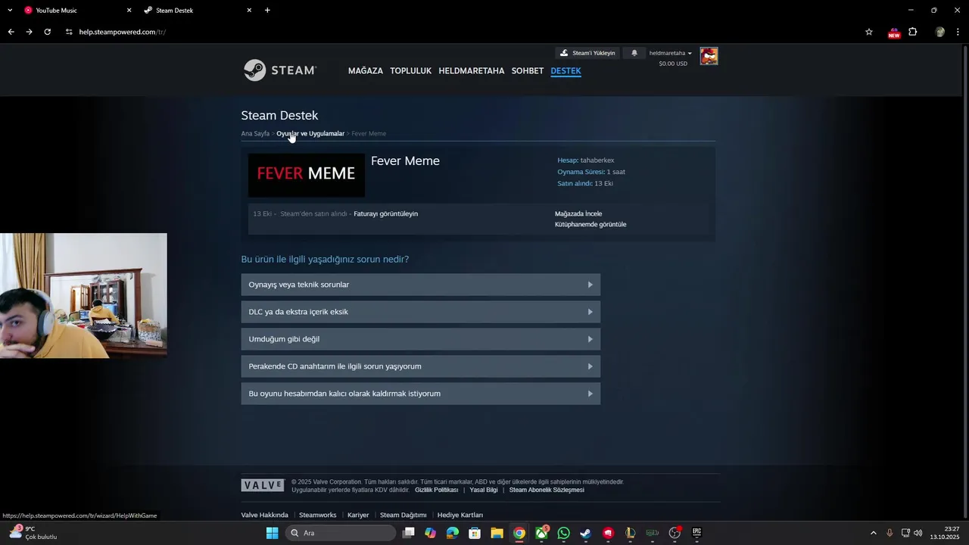The height and width of the screenshot is (545, 969).
Task: Go to Ana Sayfa breadcrumb
Action: [x=255, y=133]
